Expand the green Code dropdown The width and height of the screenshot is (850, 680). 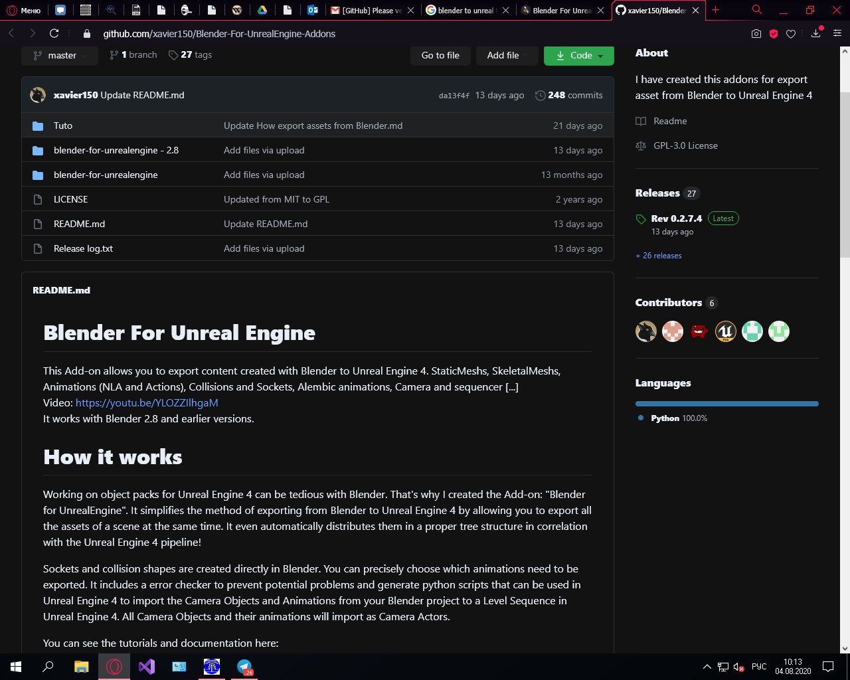[579, 55]
